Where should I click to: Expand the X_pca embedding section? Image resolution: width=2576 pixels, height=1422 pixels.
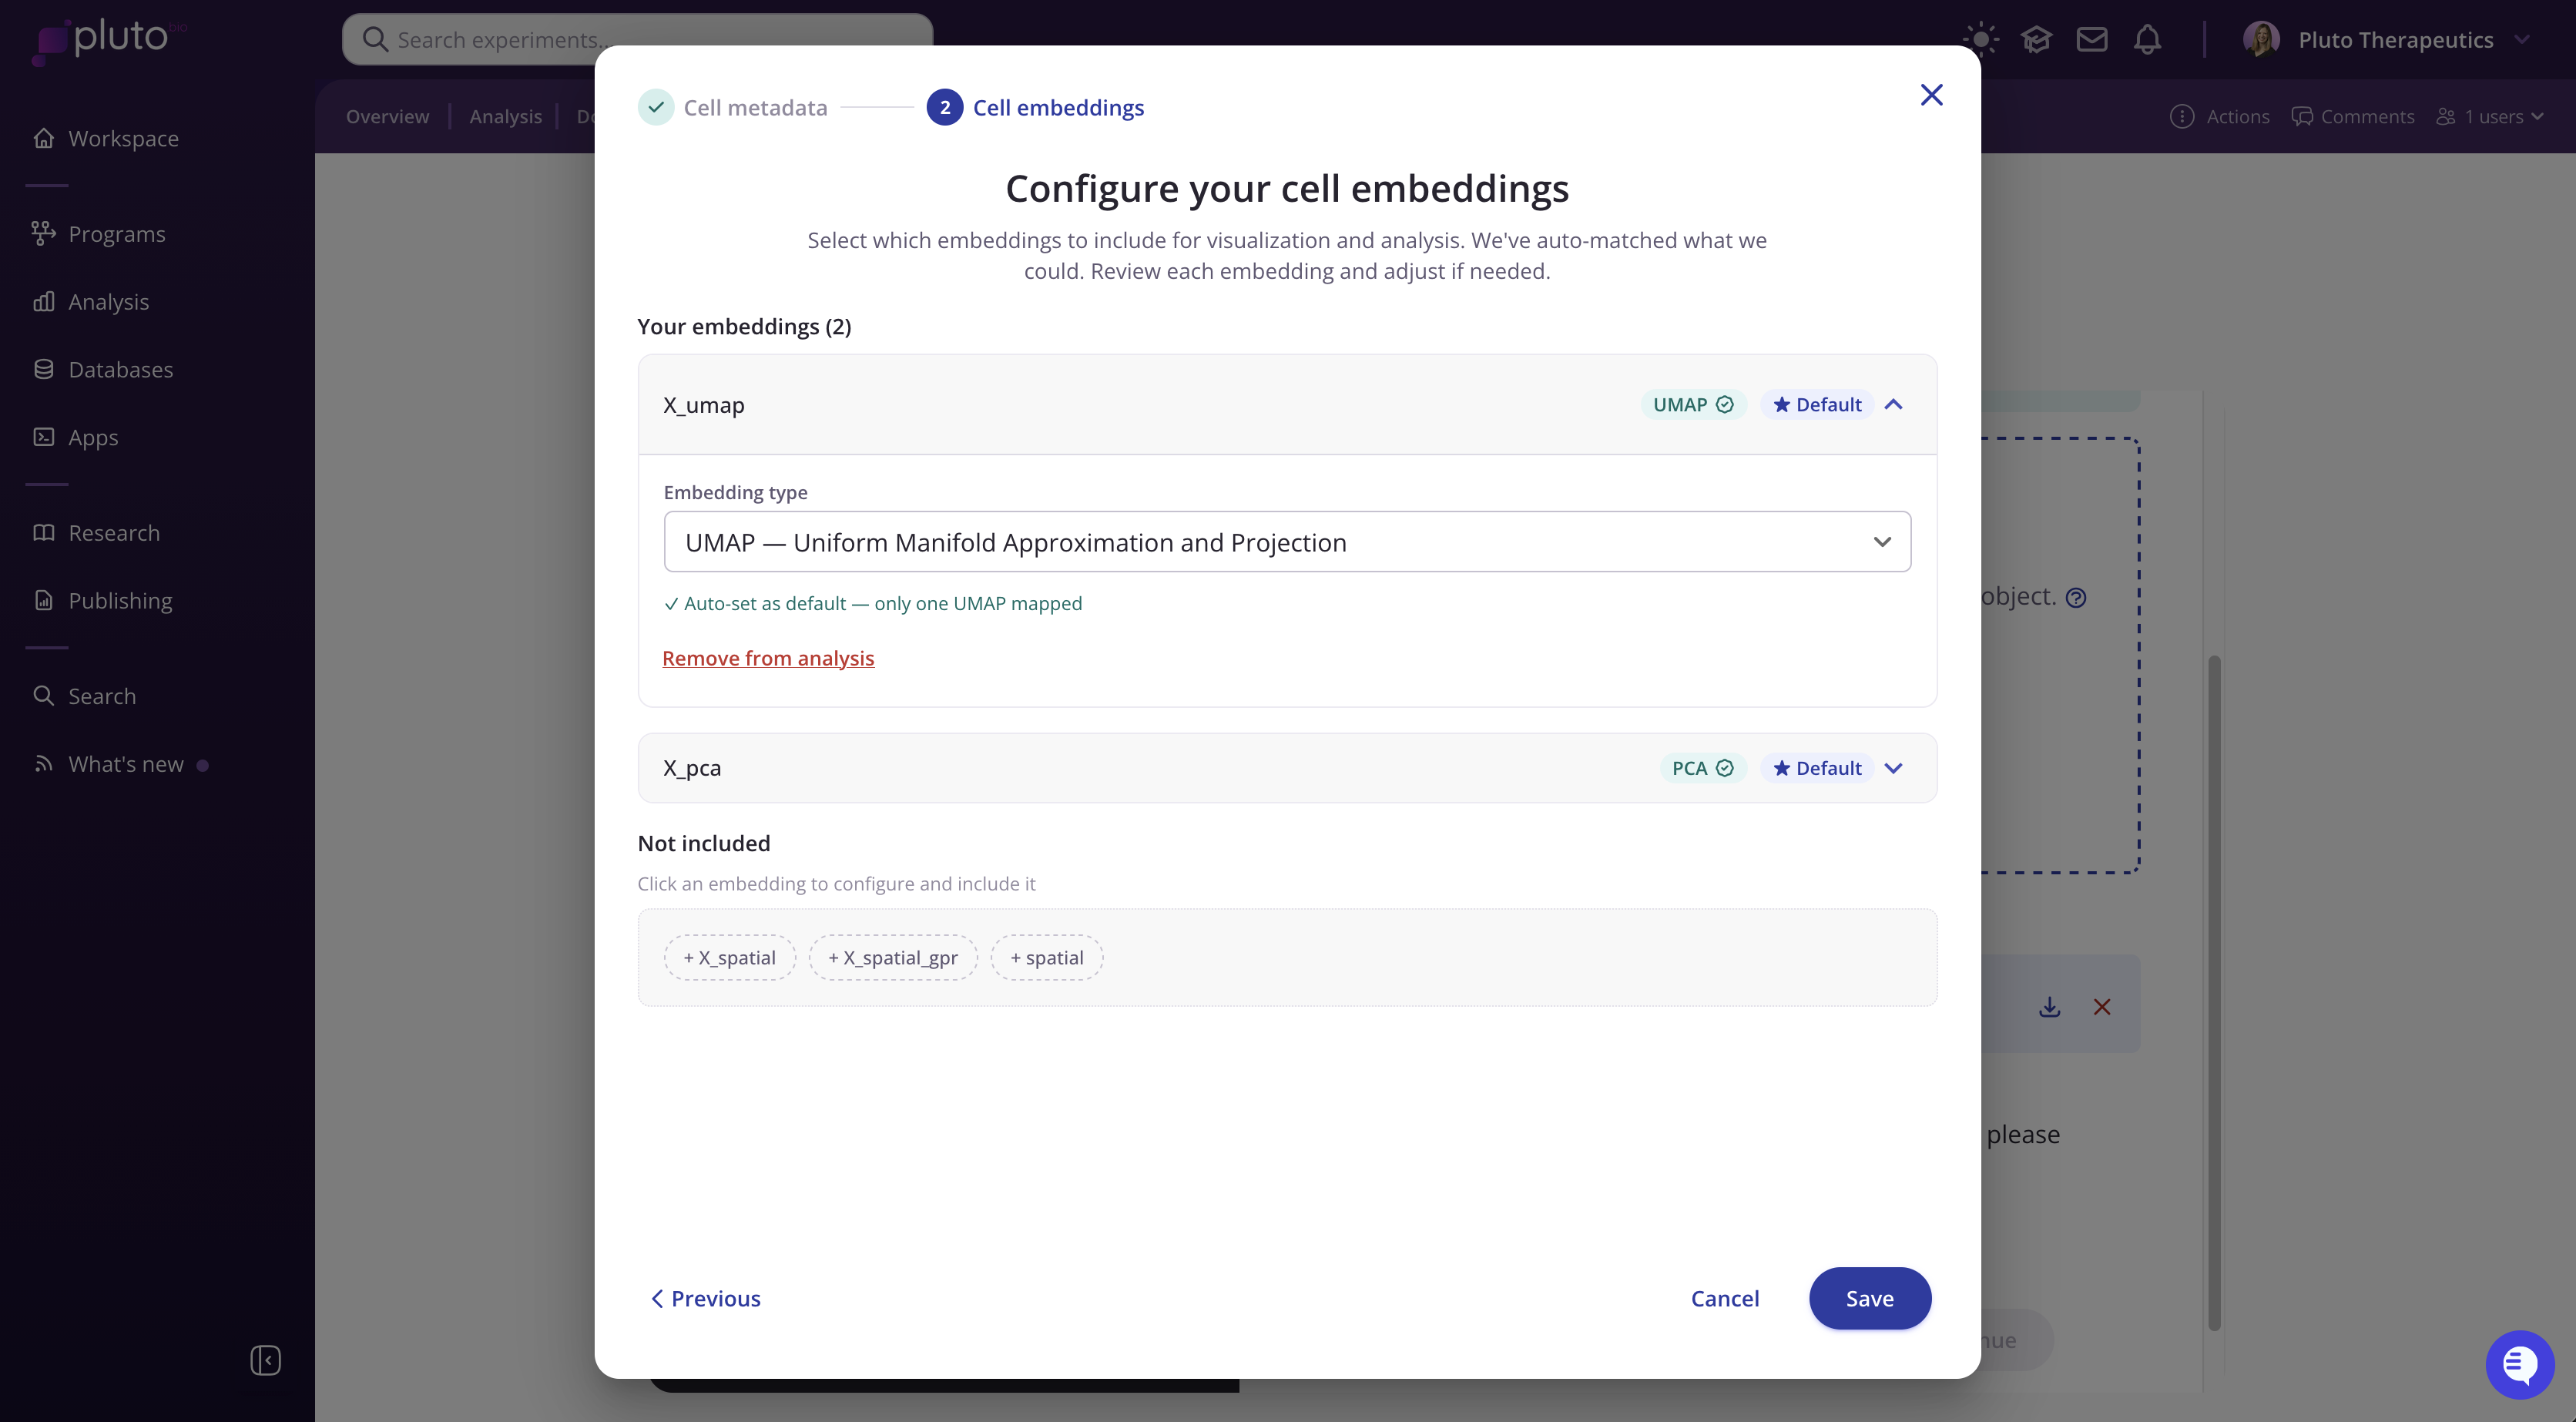(x=1893, y=768)
